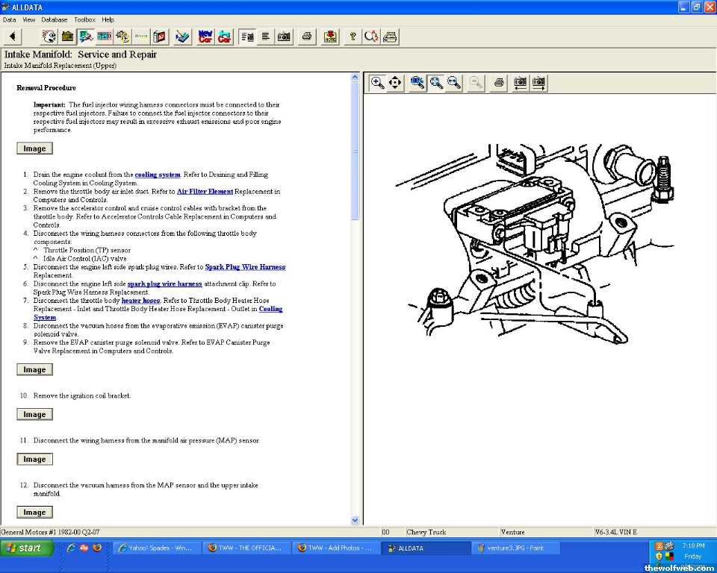Click the question mark help icon
The width and height of the screenshot is (717, 573).
coord(353,37)
